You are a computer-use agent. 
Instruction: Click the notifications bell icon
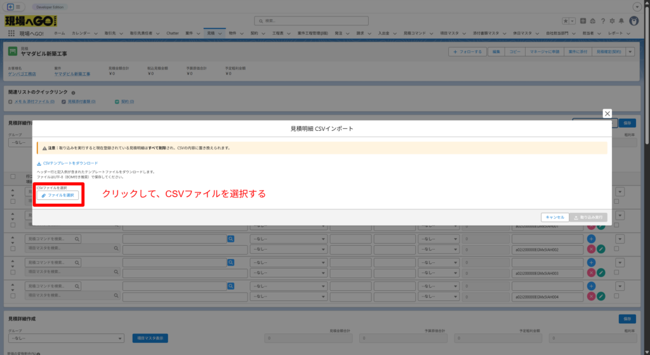[621, 21]
